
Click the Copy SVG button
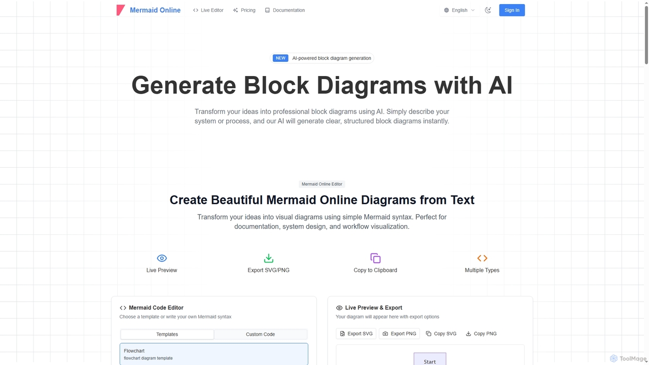[441, 334]
